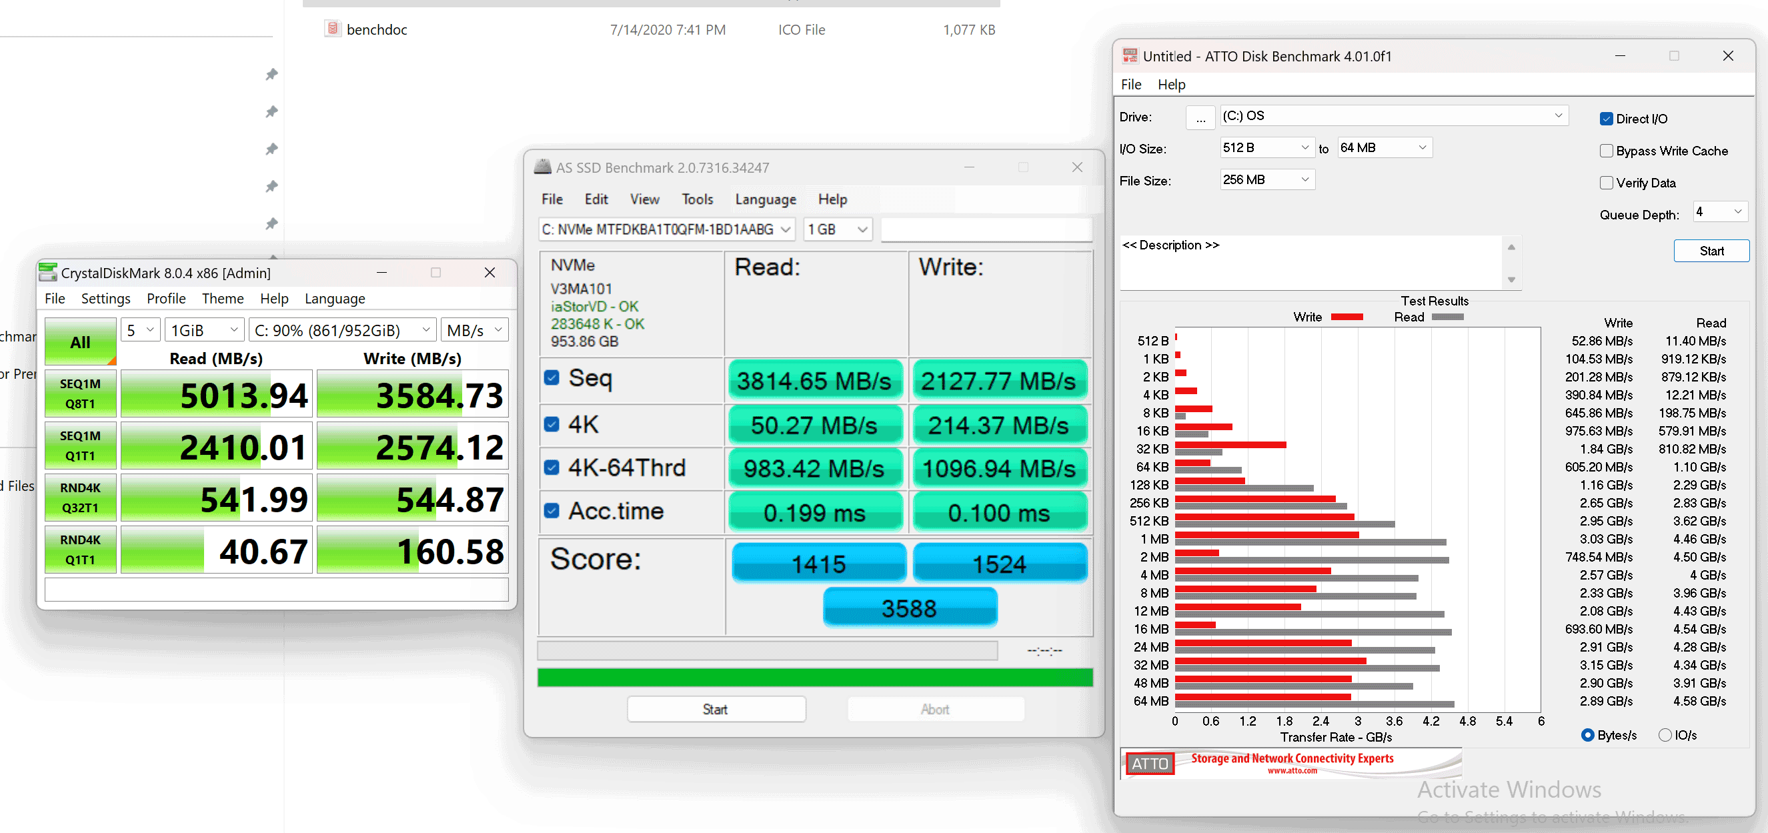Click the ATTO logo in the bottom banner
1768x833 pixels.
coord(1150,763)
